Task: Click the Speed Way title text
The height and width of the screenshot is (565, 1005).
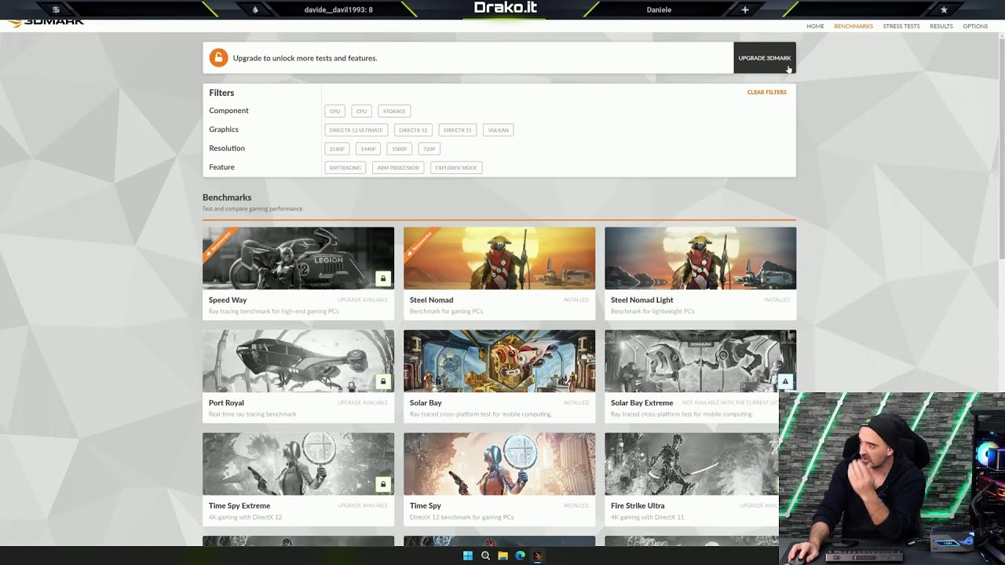Action: (x=228, y=300)
